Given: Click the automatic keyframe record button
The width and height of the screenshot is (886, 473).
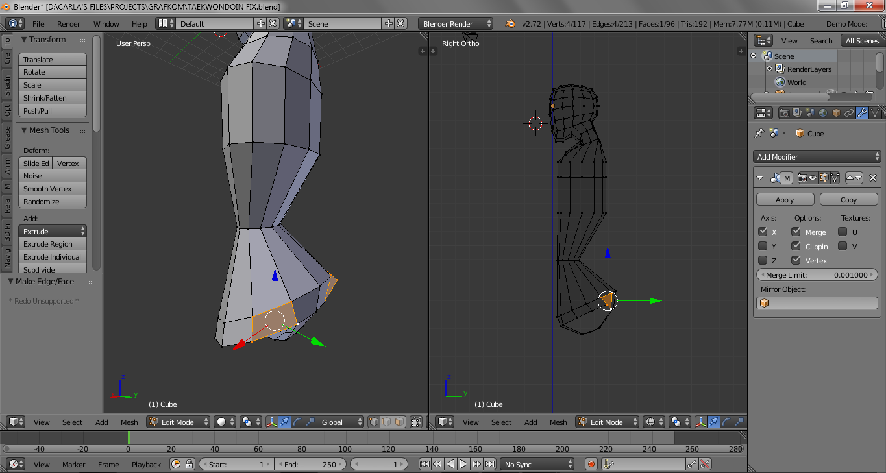Looking at the screenshot, I should [591, 464].
